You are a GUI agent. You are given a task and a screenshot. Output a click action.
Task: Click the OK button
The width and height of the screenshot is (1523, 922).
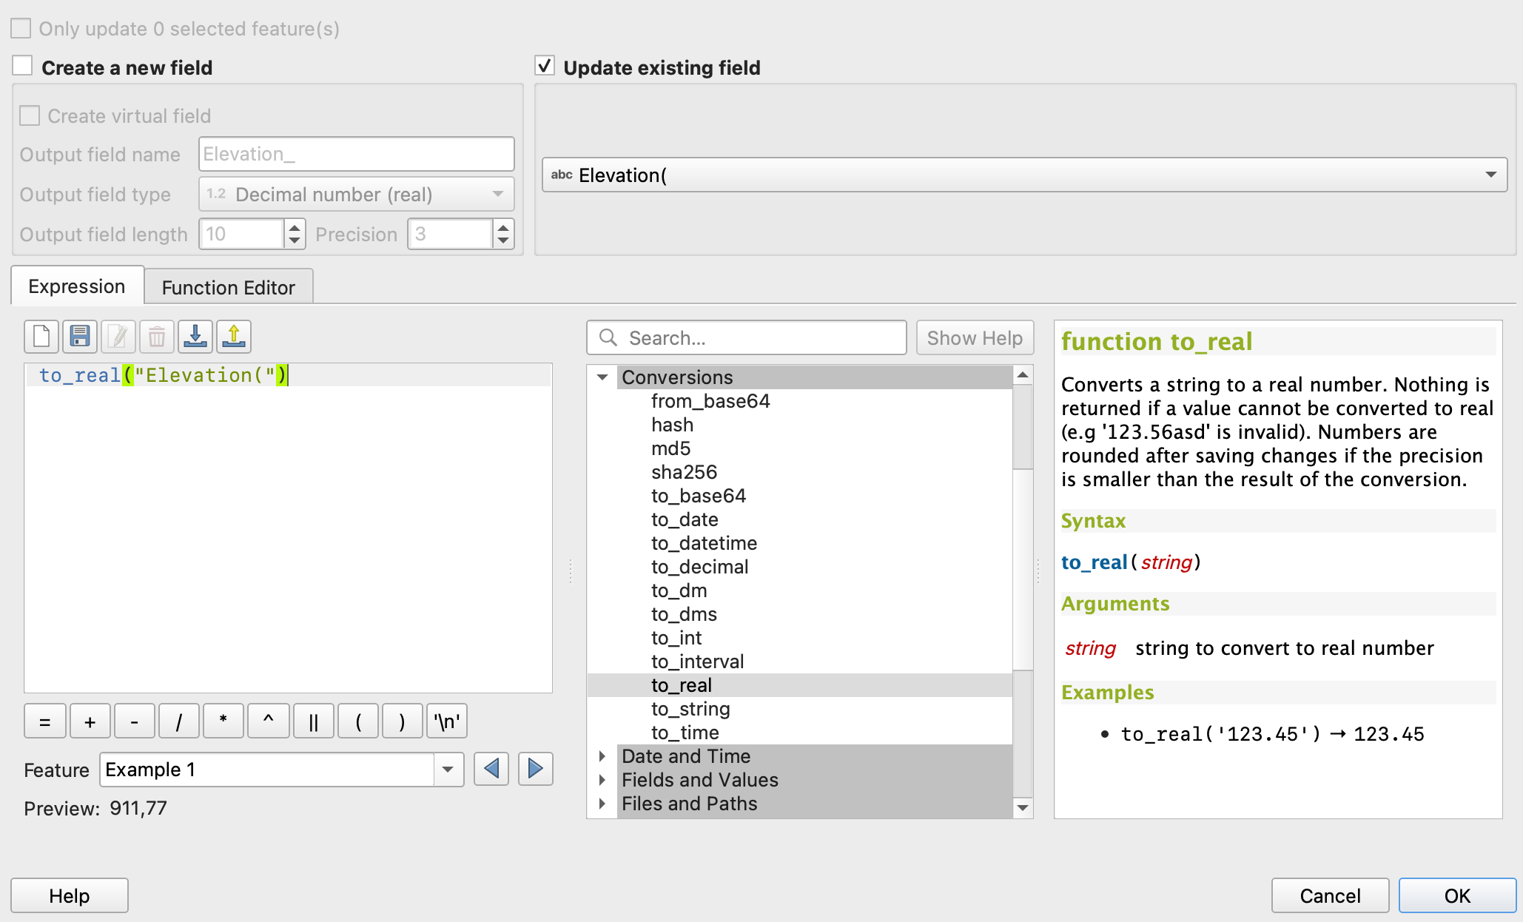1456,895
